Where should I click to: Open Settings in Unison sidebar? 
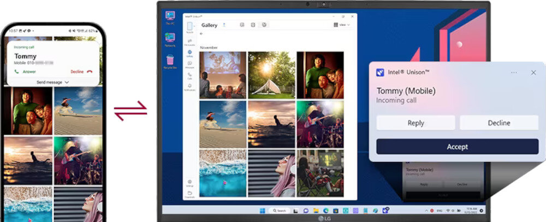click(x=190, y=183)
